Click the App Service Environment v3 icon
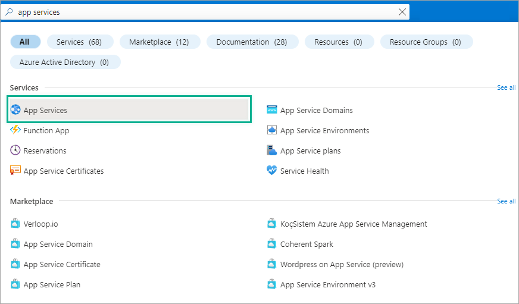 coord(272,284)
